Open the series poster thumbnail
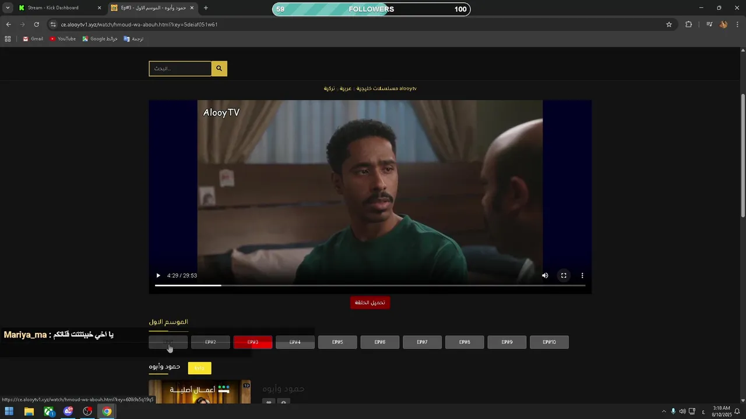 point(199,392)
